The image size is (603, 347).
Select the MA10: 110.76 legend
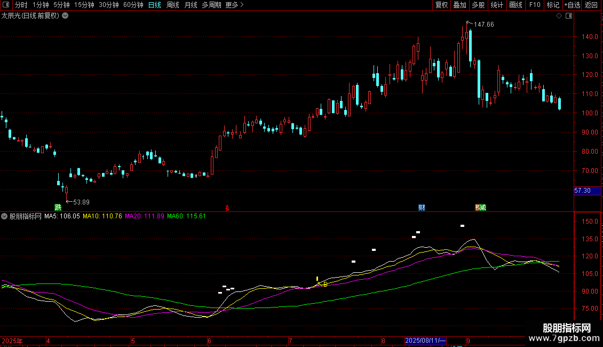point(102,216)
